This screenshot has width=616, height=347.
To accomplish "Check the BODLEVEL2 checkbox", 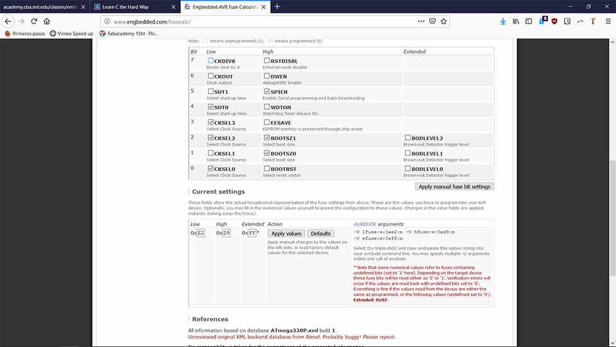I will click(x=407, y=138).
